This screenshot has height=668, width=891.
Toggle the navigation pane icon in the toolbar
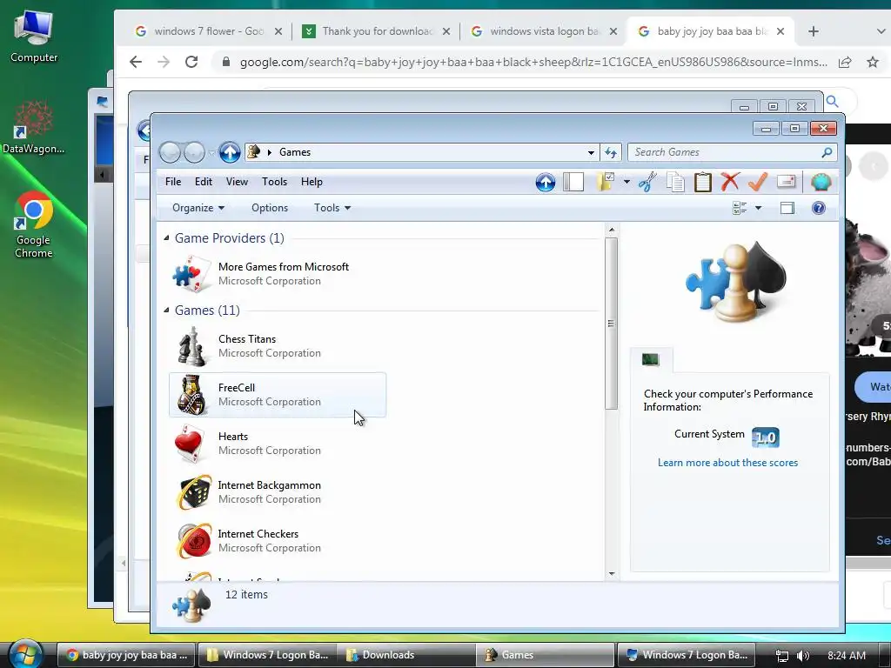(573, 182)
